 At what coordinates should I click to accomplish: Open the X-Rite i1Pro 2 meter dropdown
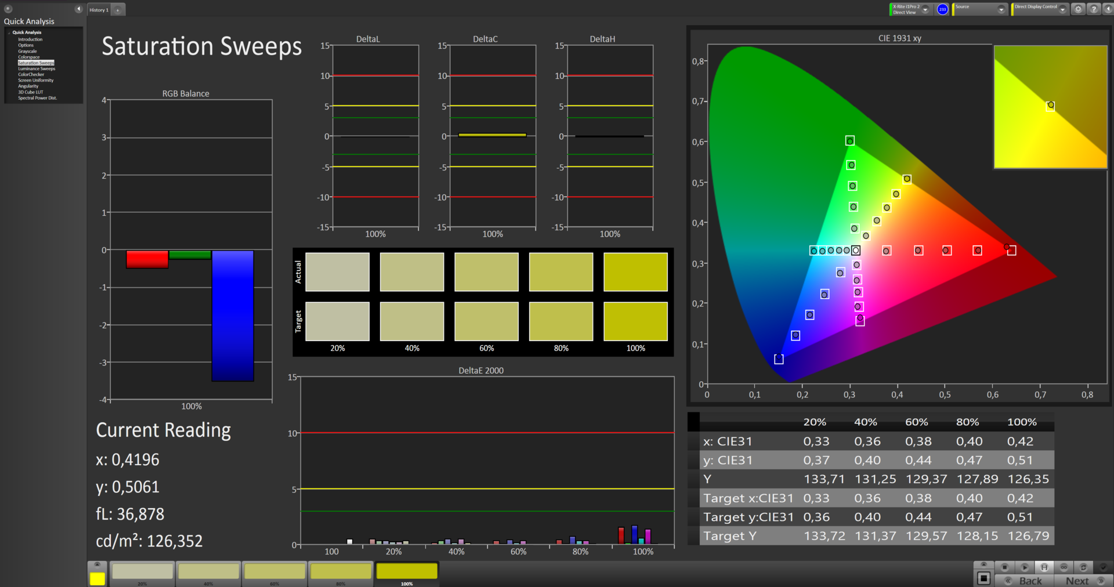coord(925,9)
